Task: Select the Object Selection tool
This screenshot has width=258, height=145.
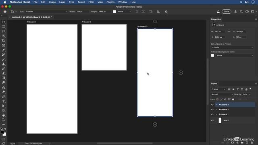Action: (x=3, y=36)
